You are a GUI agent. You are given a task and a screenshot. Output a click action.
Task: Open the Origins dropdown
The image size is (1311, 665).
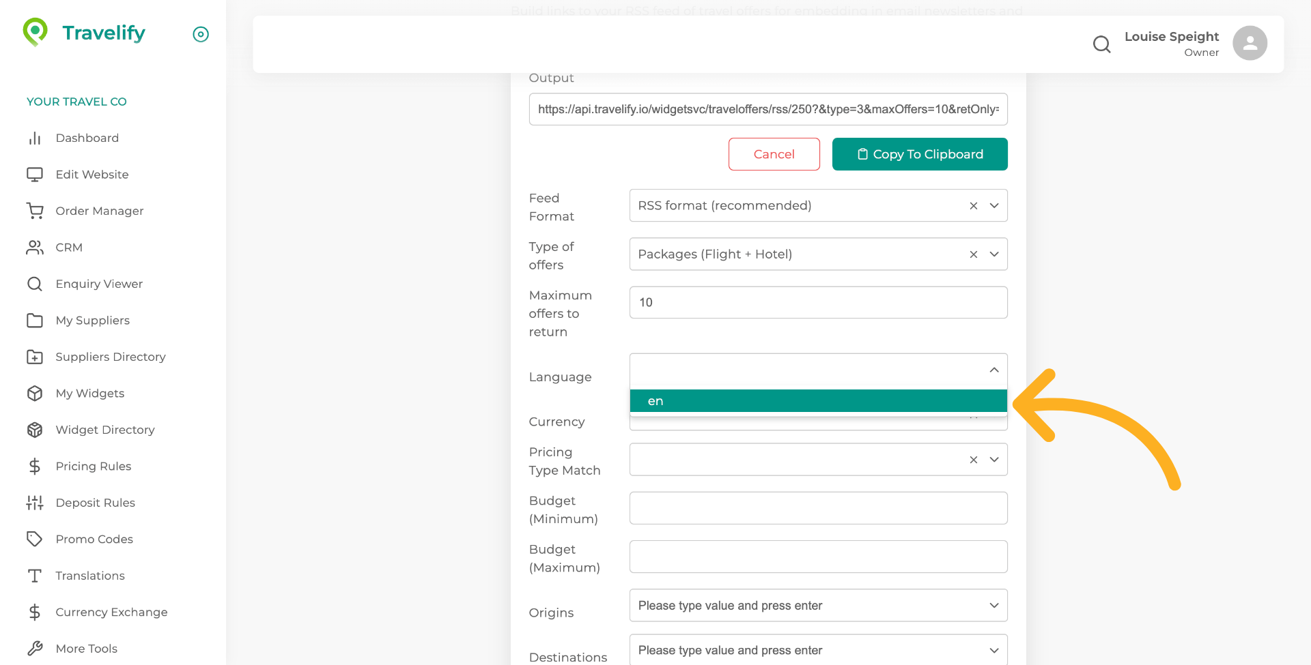[994, 605]
